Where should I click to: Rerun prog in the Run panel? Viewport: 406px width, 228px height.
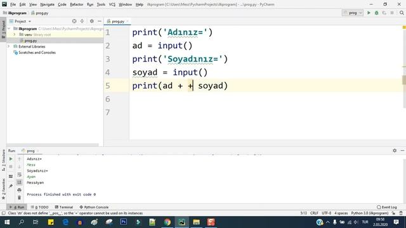[x=11, y=159]
